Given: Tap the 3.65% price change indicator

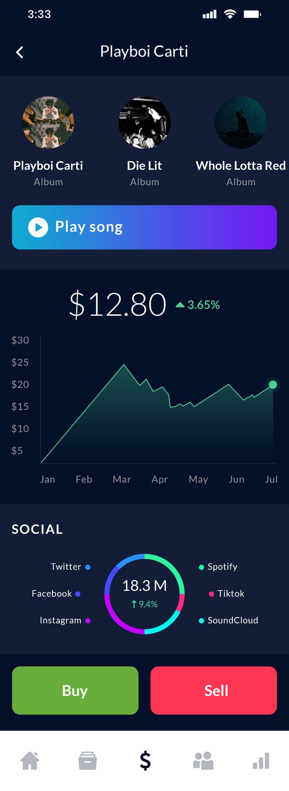Looking at the screenshot, I should tap(198, 305).
